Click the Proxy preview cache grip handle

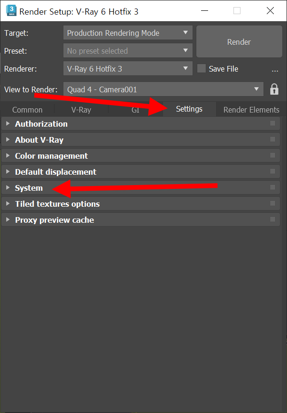[x=272, y=219]
